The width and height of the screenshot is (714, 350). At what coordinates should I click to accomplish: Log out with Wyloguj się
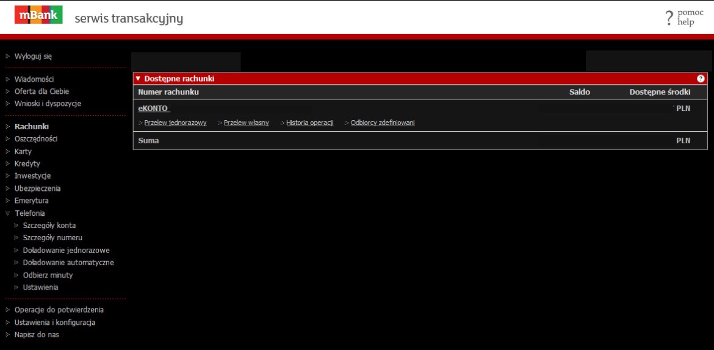pyautogui.click(x=33, y=57)
